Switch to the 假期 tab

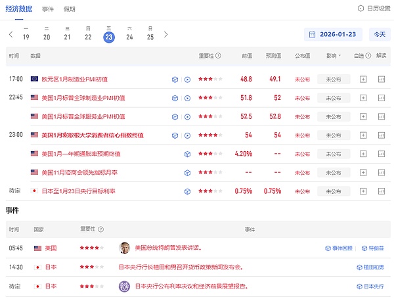pyautogui.click(x=70, y=9)
